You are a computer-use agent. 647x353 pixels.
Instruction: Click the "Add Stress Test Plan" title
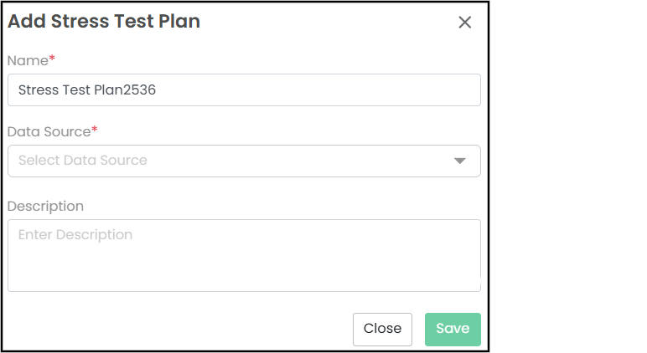coord(104,22)
